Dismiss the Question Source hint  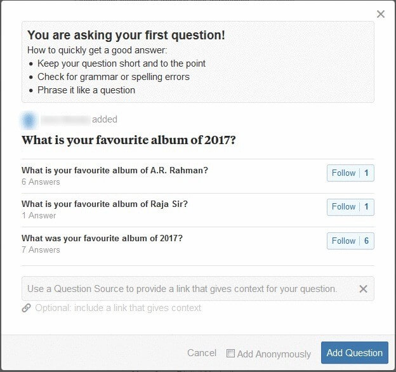(x=363, y=289)
